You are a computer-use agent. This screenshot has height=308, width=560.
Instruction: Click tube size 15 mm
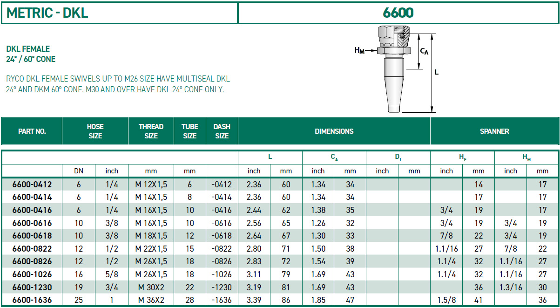pos(190,248)
